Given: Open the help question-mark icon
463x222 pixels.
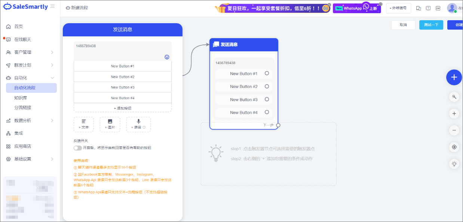Looking at the screenshot, I should pyautogui.click(x=428, y=8).
